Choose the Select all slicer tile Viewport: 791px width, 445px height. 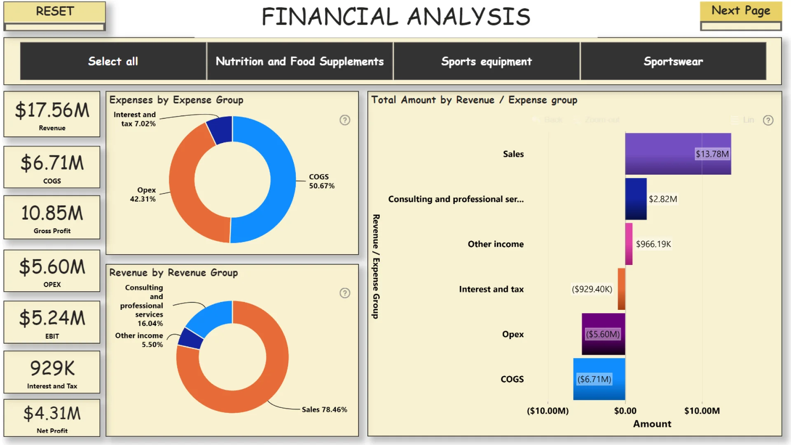(113, 61)
